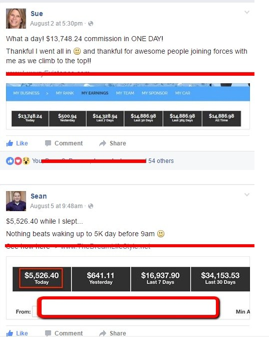Viewport: 269px width, 337px height.
Task: Click the Wow face reaction icon
Action: coord(26,161)
